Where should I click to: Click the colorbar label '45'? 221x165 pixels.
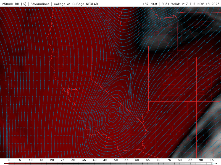click(x=105, y=160)
